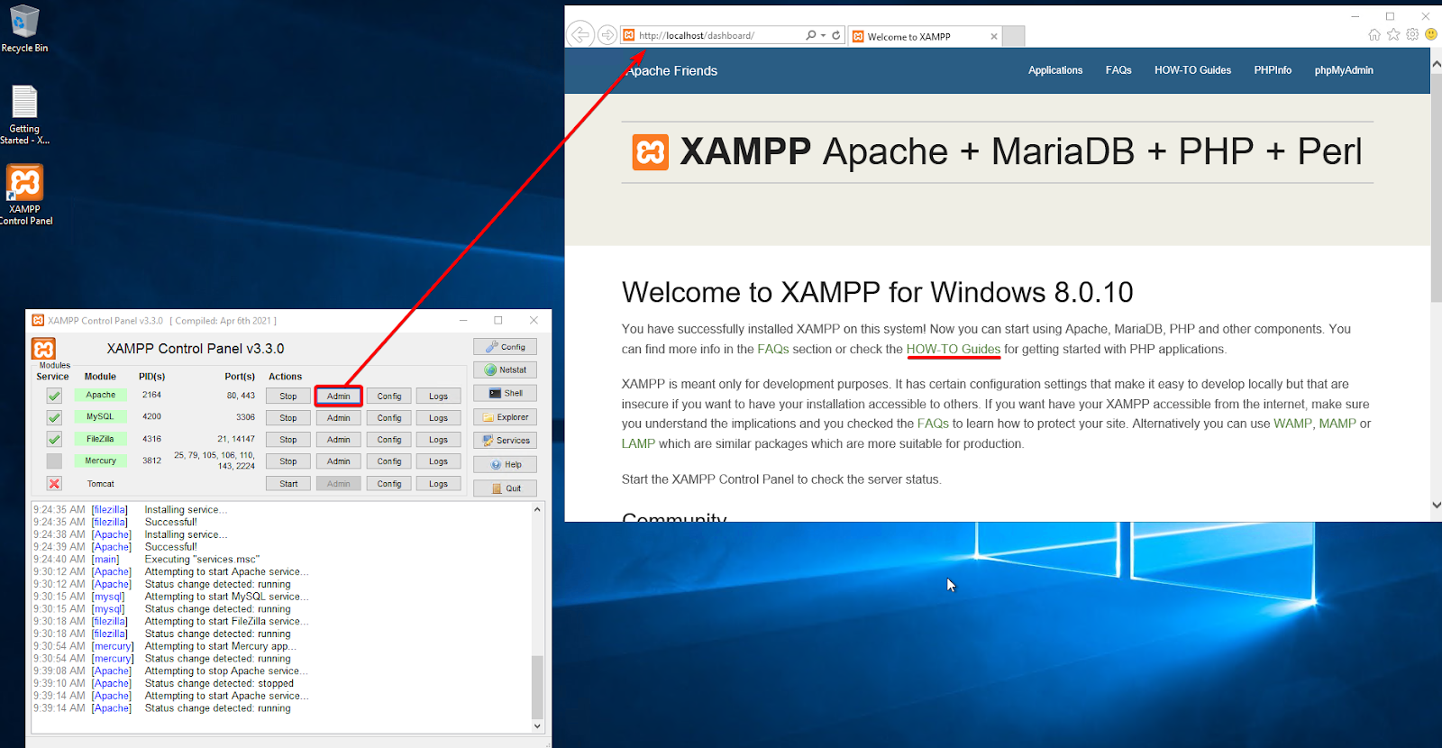This screenshot has height=748, width=1442.
Task: Click the browser page scrollbar thumb
Action: tap(1436, 188)
